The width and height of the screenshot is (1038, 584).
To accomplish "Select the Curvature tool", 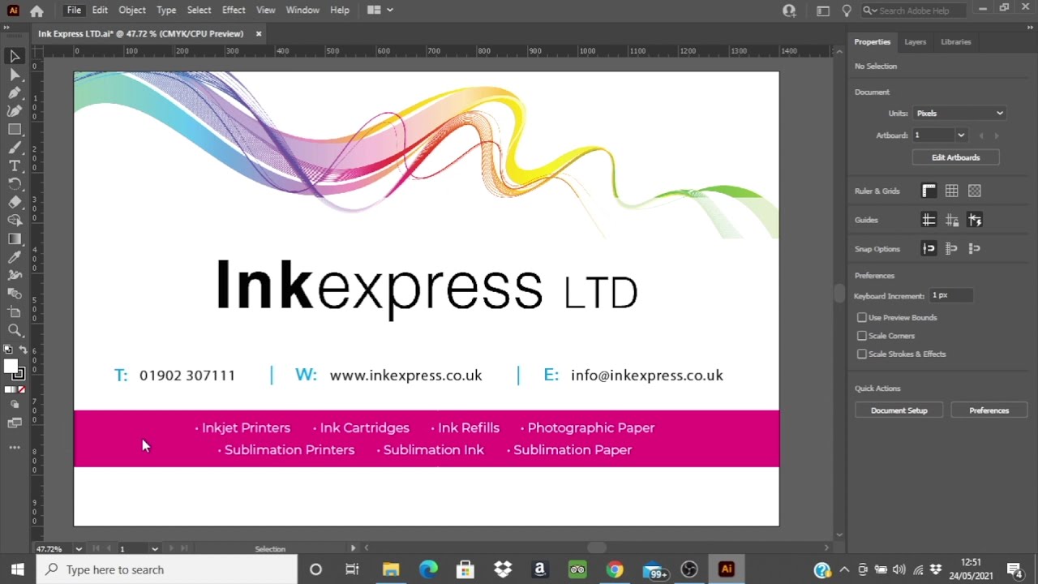I will pyautogui.click(x=15, y=111).
